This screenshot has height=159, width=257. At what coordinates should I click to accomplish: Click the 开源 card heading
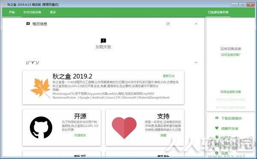coord(80,116)
